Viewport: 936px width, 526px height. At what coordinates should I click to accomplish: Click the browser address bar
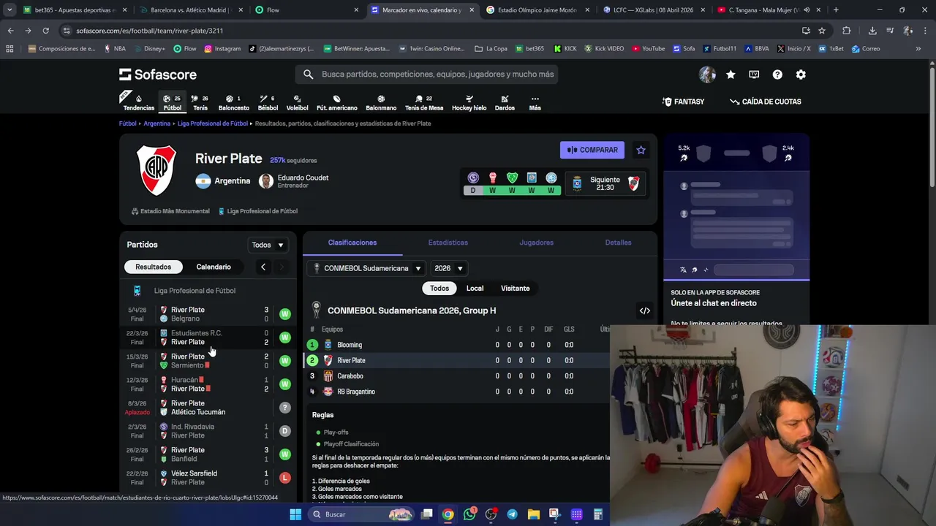pyautogui.click(x=431, y=31)
